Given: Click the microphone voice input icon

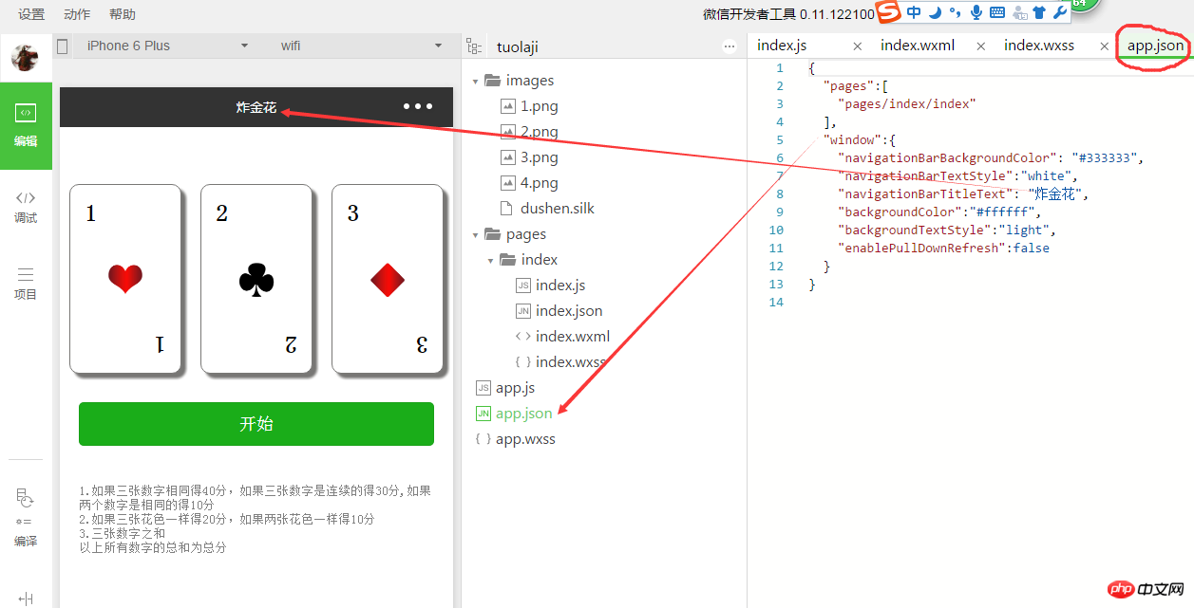Looking at the screenshot, I should point(976,12).
